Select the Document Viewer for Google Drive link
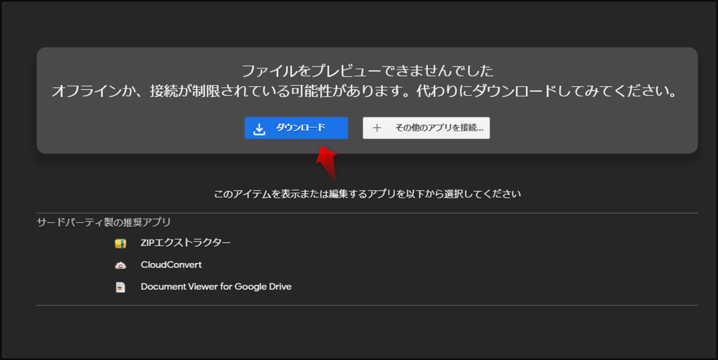 click(215, 286)
